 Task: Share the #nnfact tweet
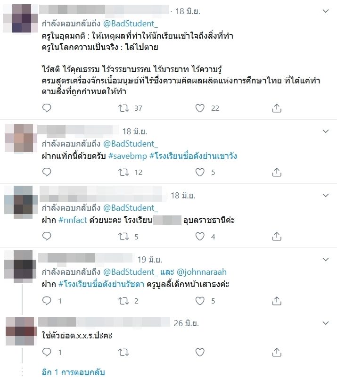277,236
